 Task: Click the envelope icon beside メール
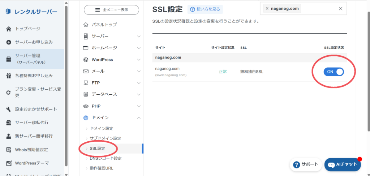(x=86, y=71)
